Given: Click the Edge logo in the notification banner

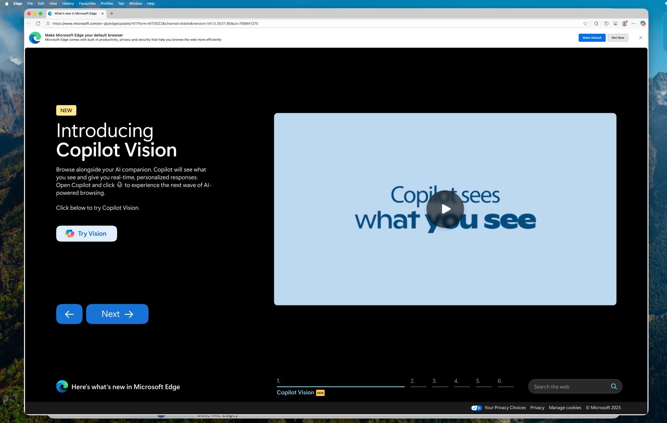Looking at the screenshot, I should tap(35, 37).
